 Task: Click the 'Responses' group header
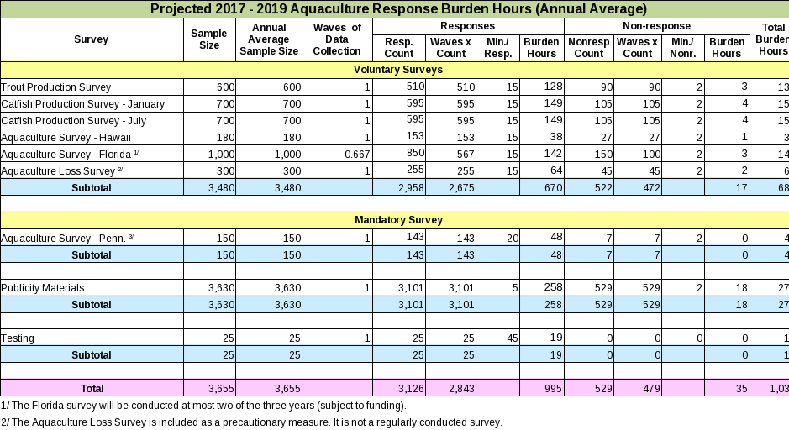468,26
